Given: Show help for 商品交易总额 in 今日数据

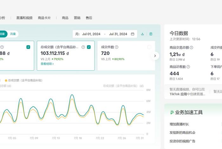Looking at the screenshot, I should pyautogui.click(x=192, y=48).
